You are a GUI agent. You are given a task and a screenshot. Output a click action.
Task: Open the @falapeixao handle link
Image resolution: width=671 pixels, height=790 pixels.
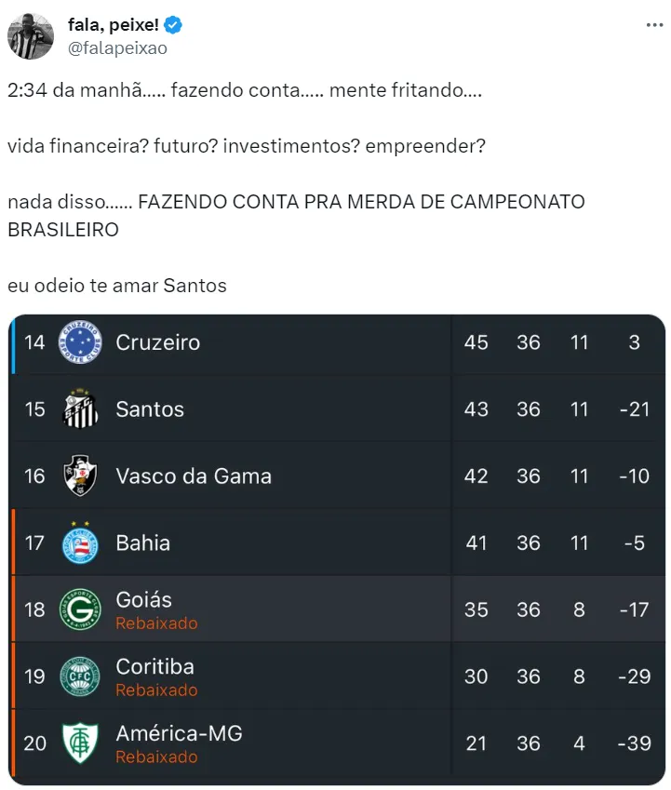tap(117, 48)
